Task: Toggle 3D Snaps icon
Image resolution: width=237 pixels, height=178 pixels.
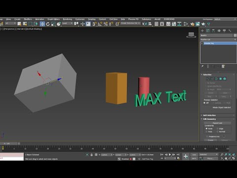Action: click(x=94, y=24)
